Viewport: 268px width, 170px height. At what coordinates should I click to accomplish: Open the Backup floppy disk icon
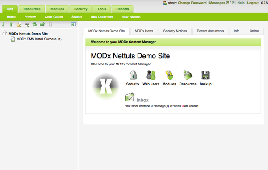[205, 75]
